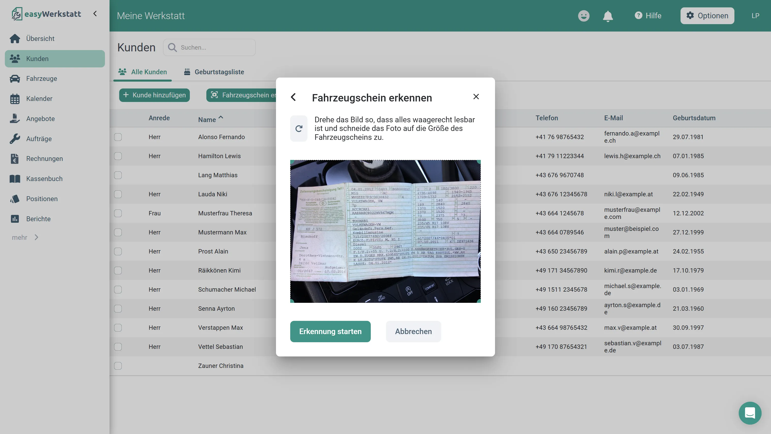Rotate the image with rotate icon
This screenshot has width=771, height=434.
tap(299, 128)
